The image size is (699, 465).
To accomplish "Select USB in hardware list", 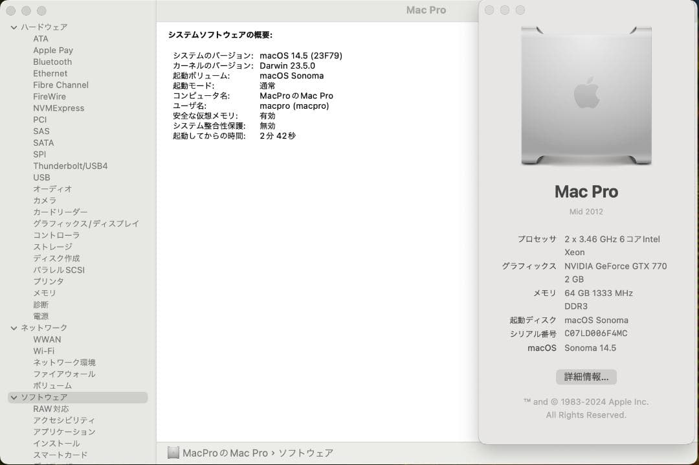I will click(41, 177).
